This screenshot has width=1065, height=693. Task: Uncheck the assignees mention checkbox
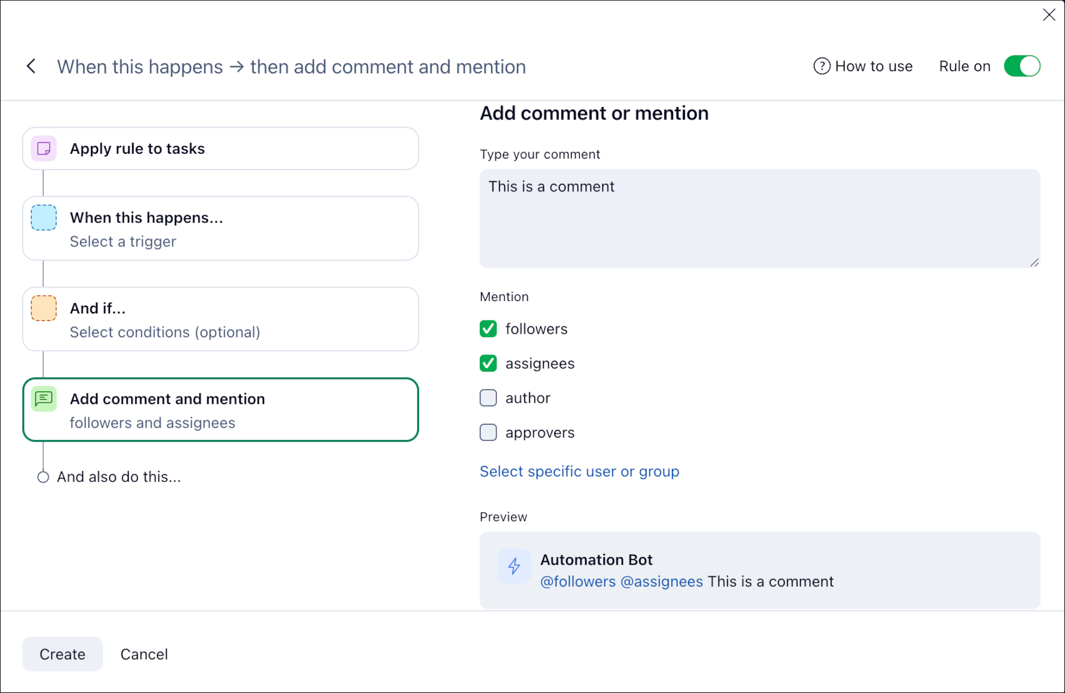coord(488,363)
